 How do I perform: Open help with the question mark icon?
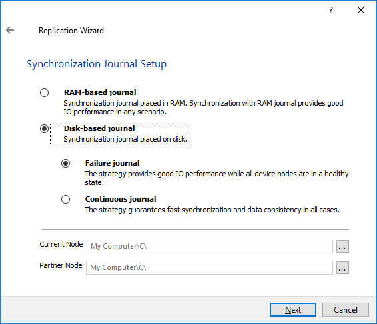coord(331,10)
